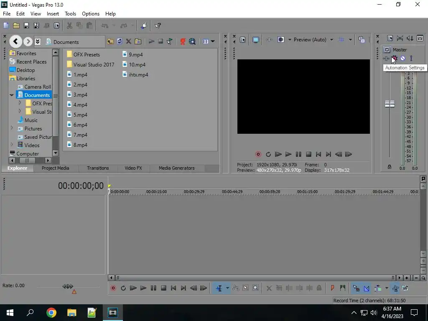Select the Envelope Edit Tool

point(236,288)
